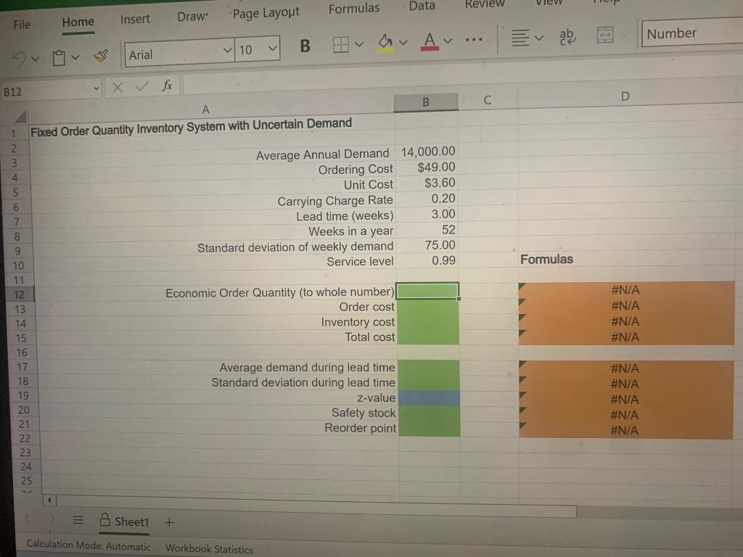Viewport: 743px width, 557px height.
Task: Click the horizontal scrollbar left arrow
Action: 49,500
